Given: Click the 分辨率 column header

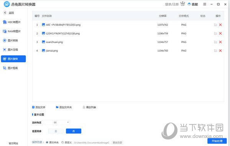Looking at the screenshot, I should pyautogui.click(x=163, y=16).
